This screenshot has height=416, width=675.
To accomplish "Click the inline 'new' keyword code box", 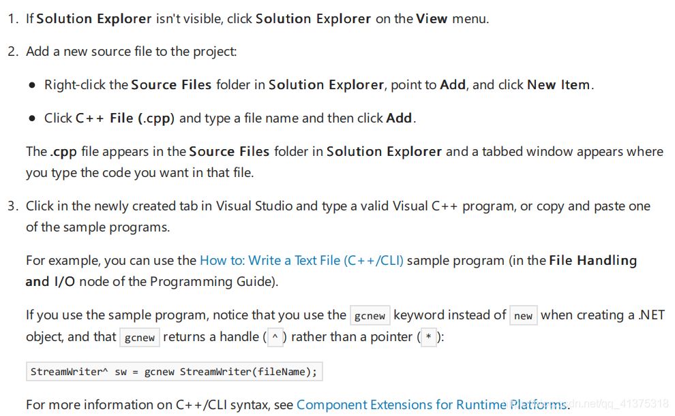I will click(523, 316).
